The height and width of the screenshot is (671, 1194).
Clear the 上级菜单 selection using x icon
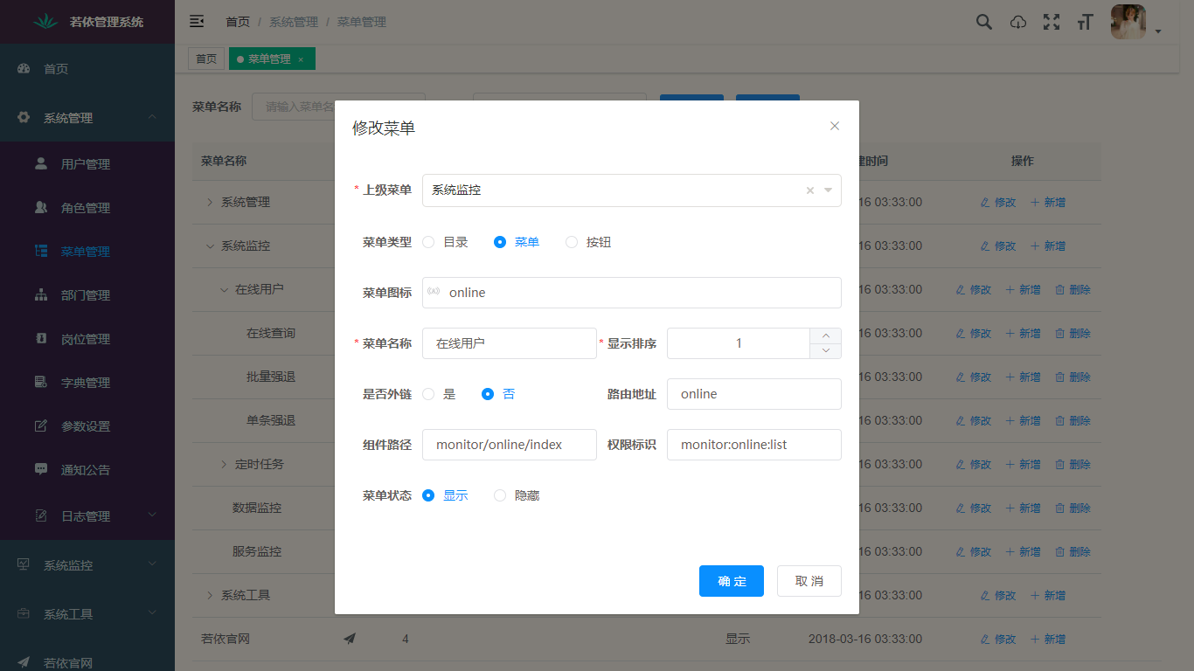[809, 190]
